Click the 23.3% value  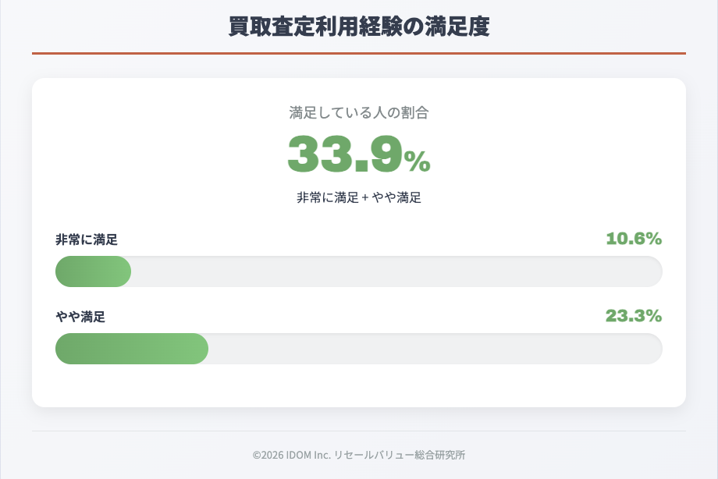coord(634,316)
